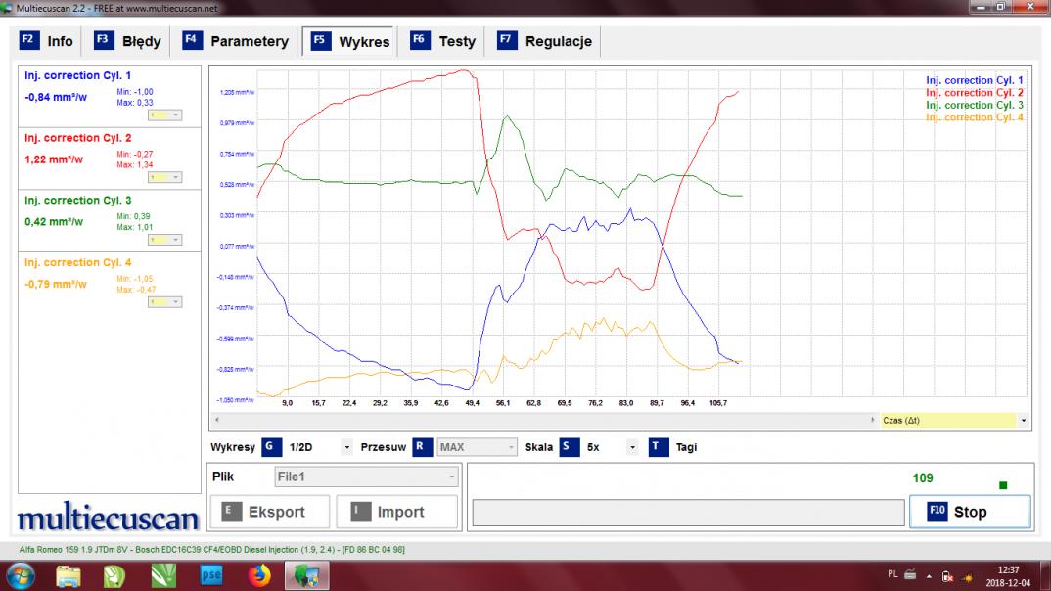Open File Explorer from the taskbar
The height and width of the screenshot is (591, 1051).
tap(69, 576)
